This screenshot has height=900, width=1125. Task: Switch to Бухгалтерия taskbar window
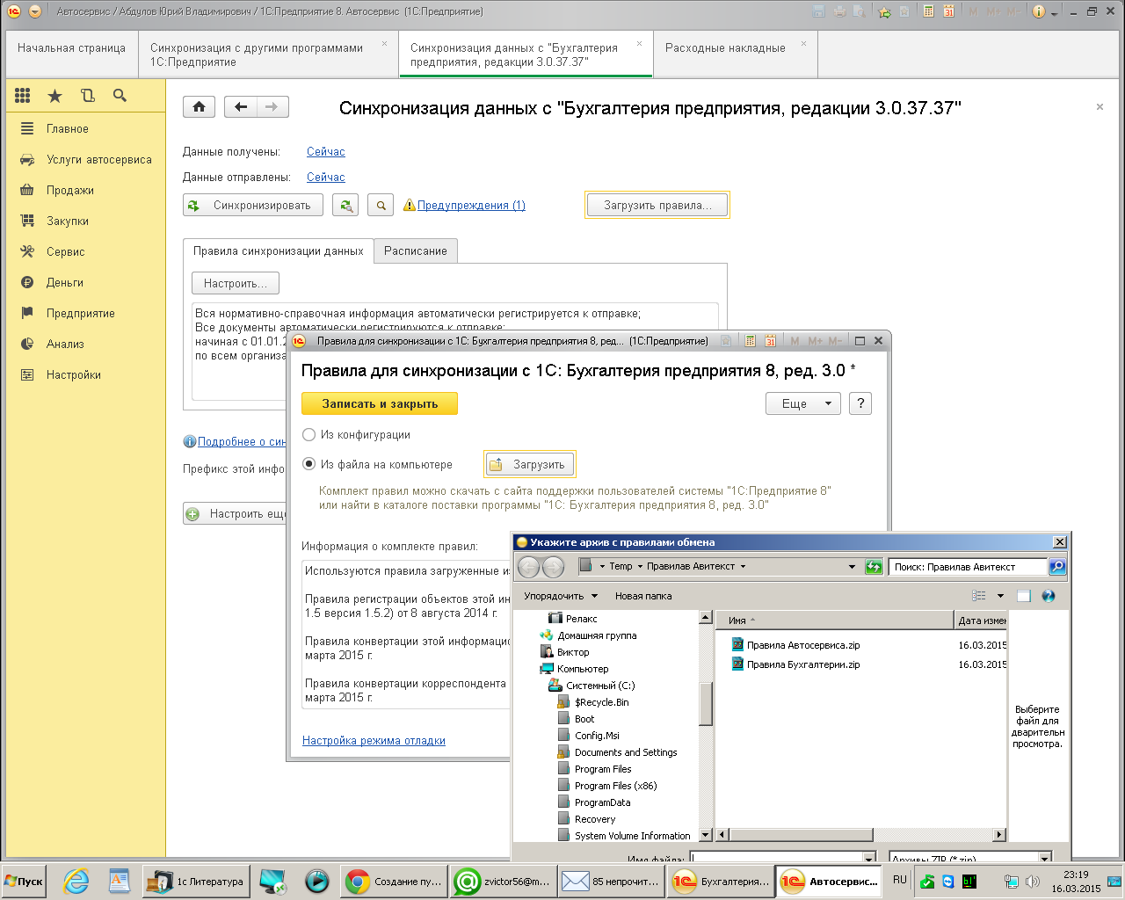click(x=721, y=882)
